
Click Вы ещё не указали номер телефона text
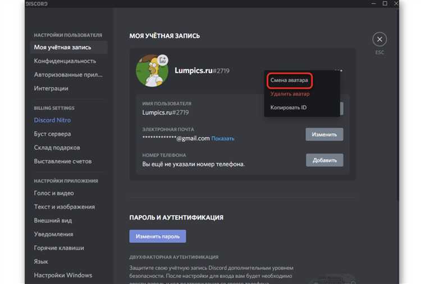pos(193,164)
